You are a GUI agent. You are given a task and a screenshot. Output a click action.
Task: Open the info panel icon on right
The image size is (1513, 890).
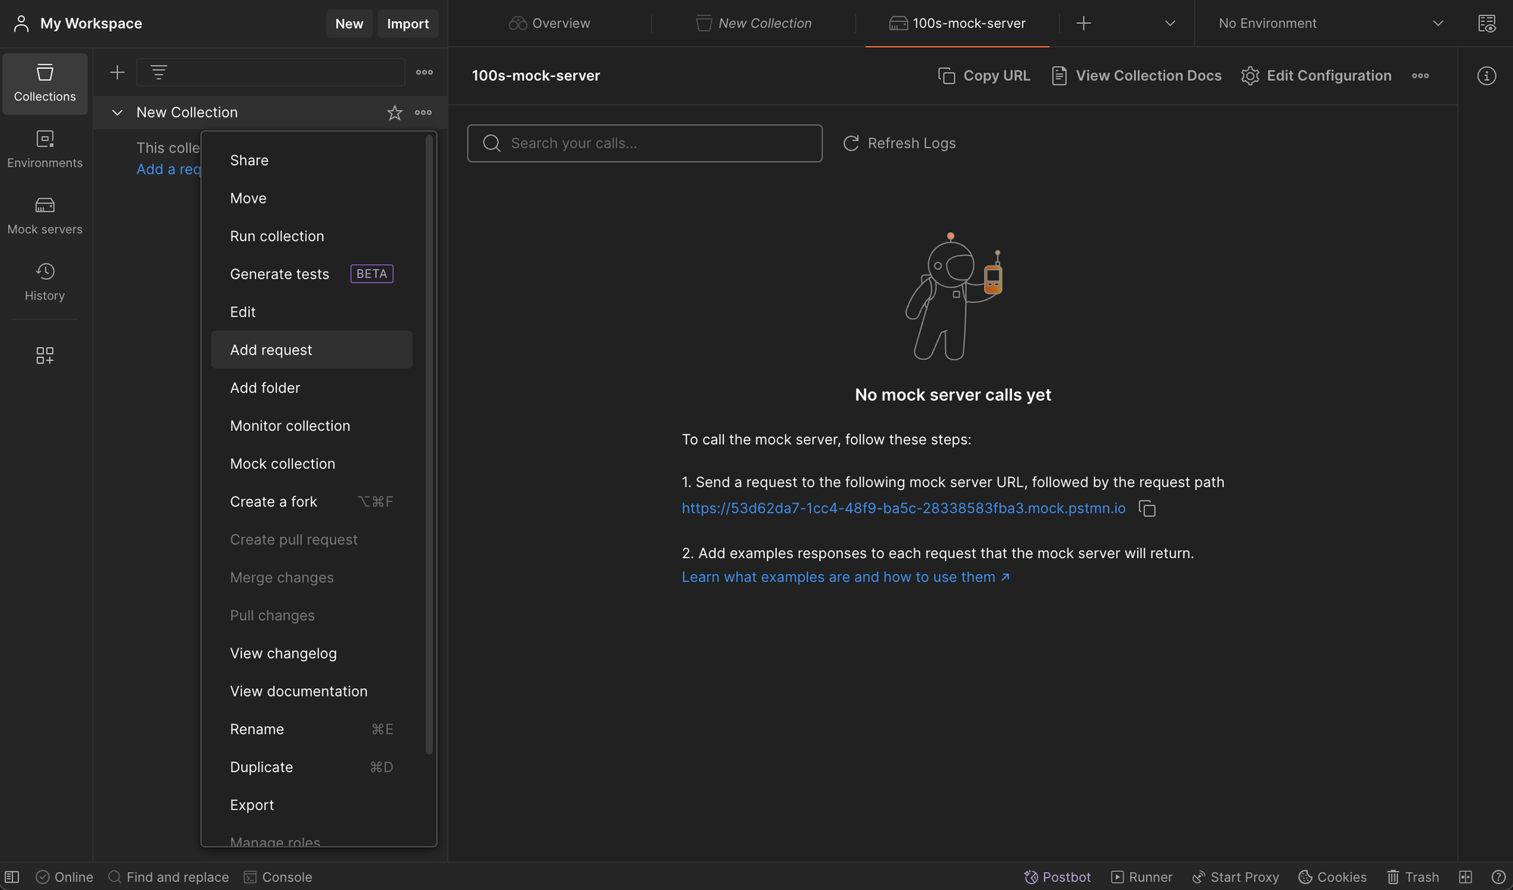(1486, 76)
